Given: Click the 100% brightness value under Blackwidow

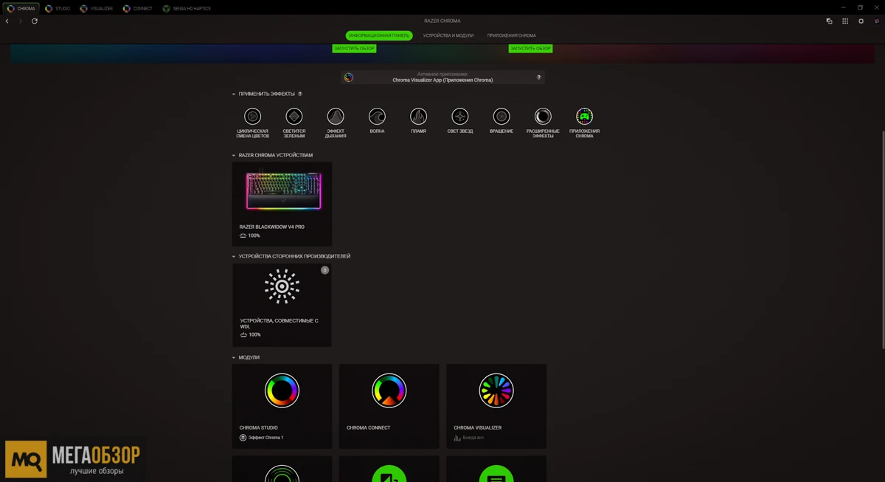Looking at the screenshot, I should click(254, 235).
